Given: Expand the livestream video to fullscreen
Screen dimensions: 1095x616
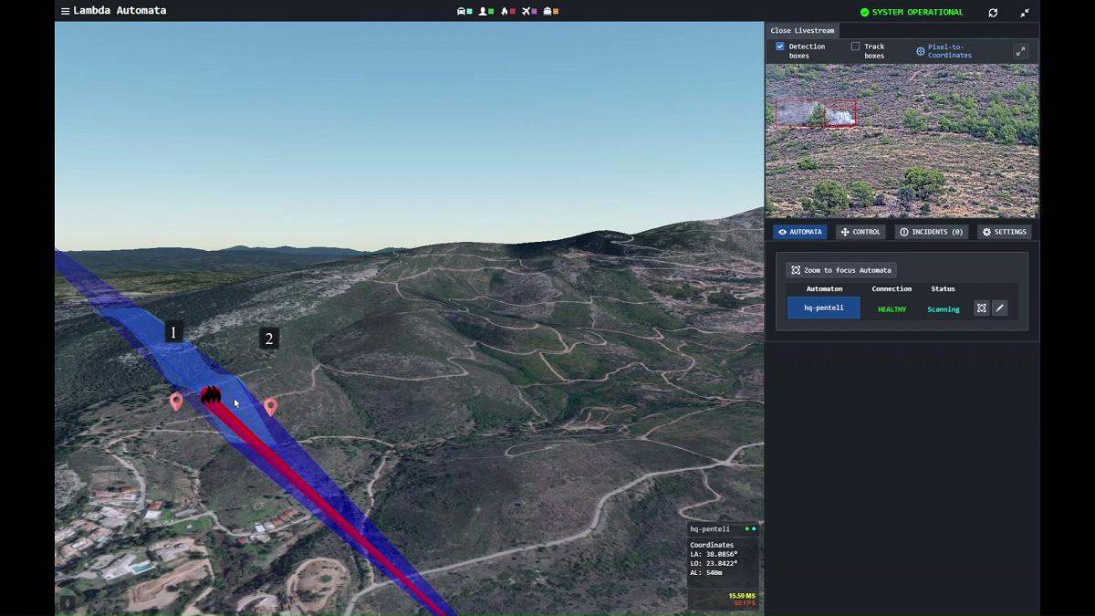Looking at the screenshot, I should coord(1020,52).
